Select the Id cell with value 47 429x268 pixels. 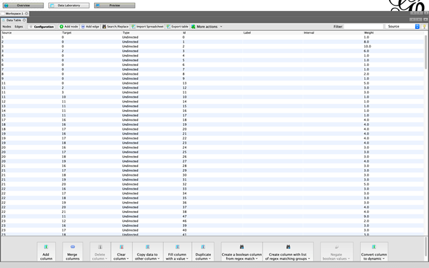(212, 216)
